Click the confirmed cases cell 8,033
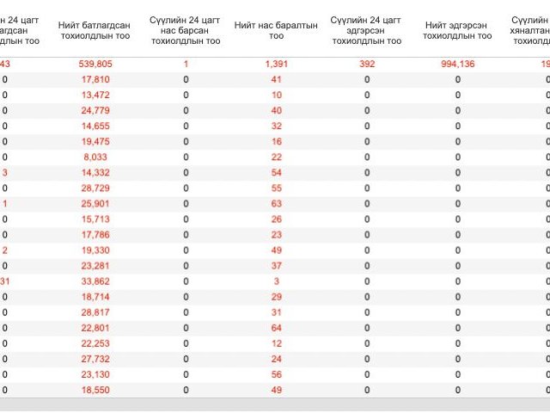This screenshot has width=550, height=413. 95,157
